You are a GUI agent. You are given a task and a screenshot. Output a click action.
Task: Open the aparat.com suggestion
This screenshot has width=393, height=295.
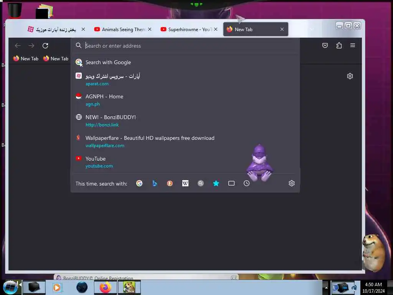click(x=185, y=80)
